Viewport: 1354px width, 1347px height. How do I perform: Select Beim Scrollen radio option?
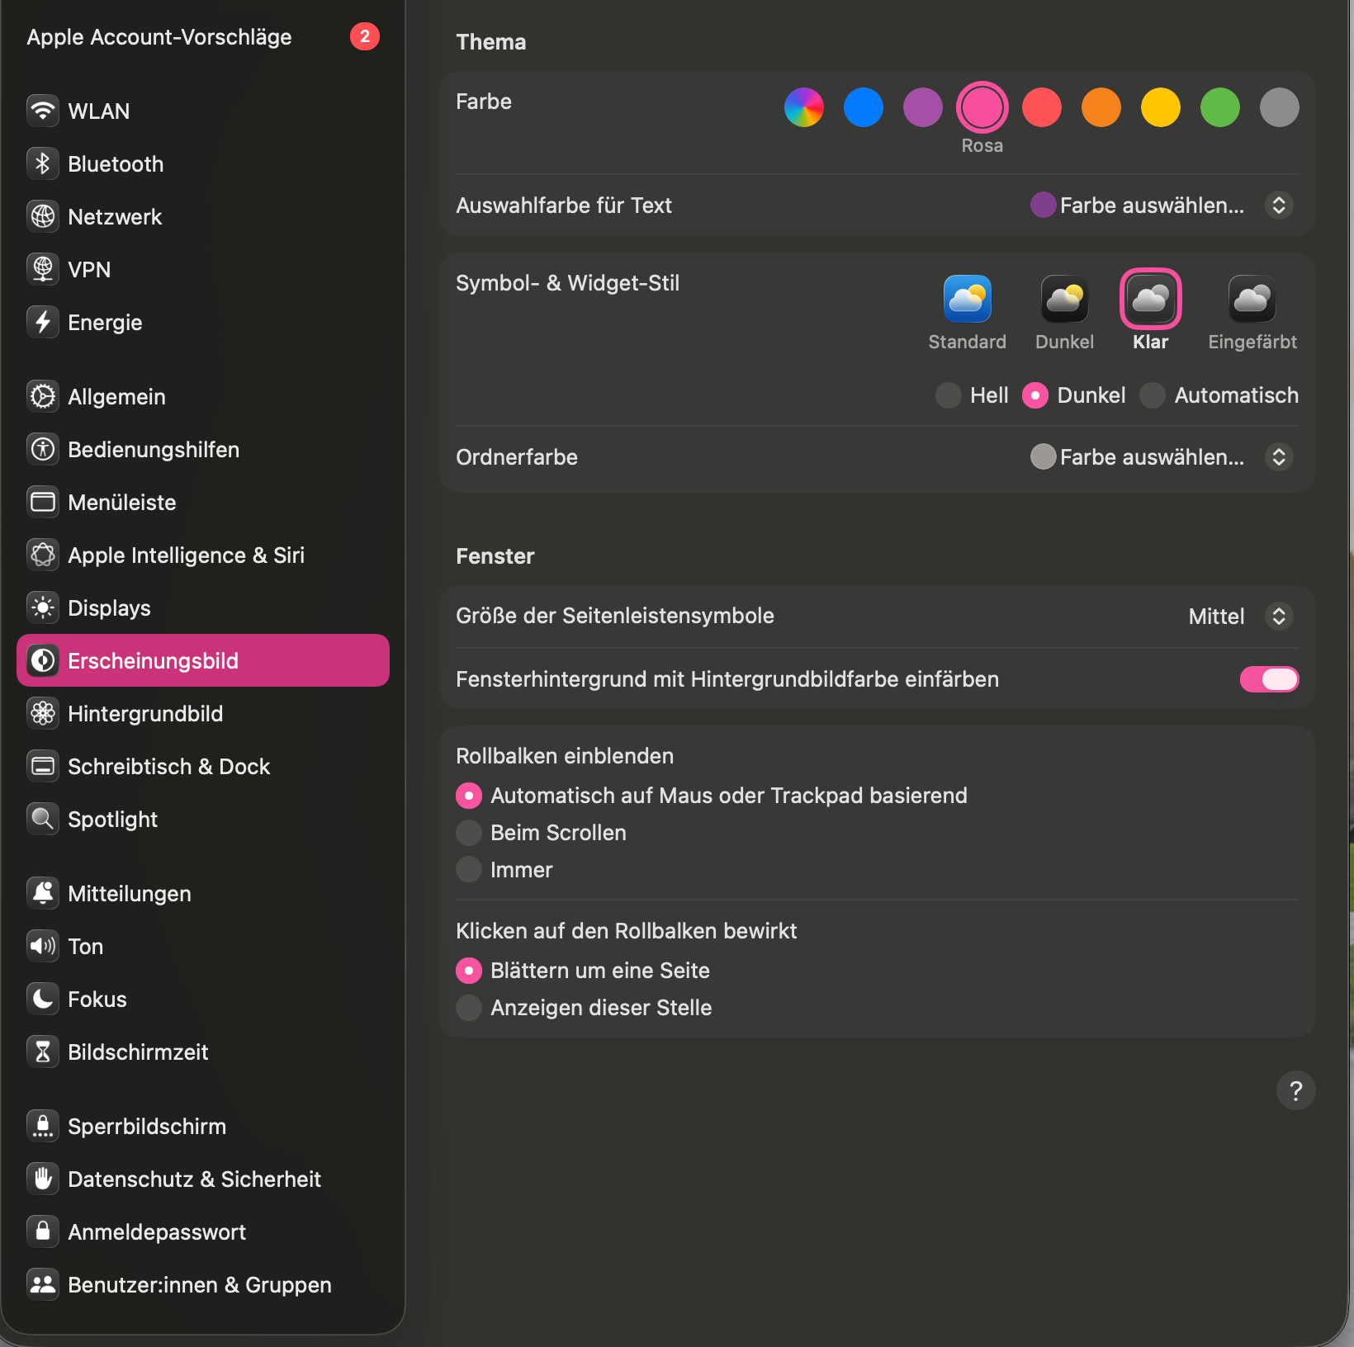[469, 833]
